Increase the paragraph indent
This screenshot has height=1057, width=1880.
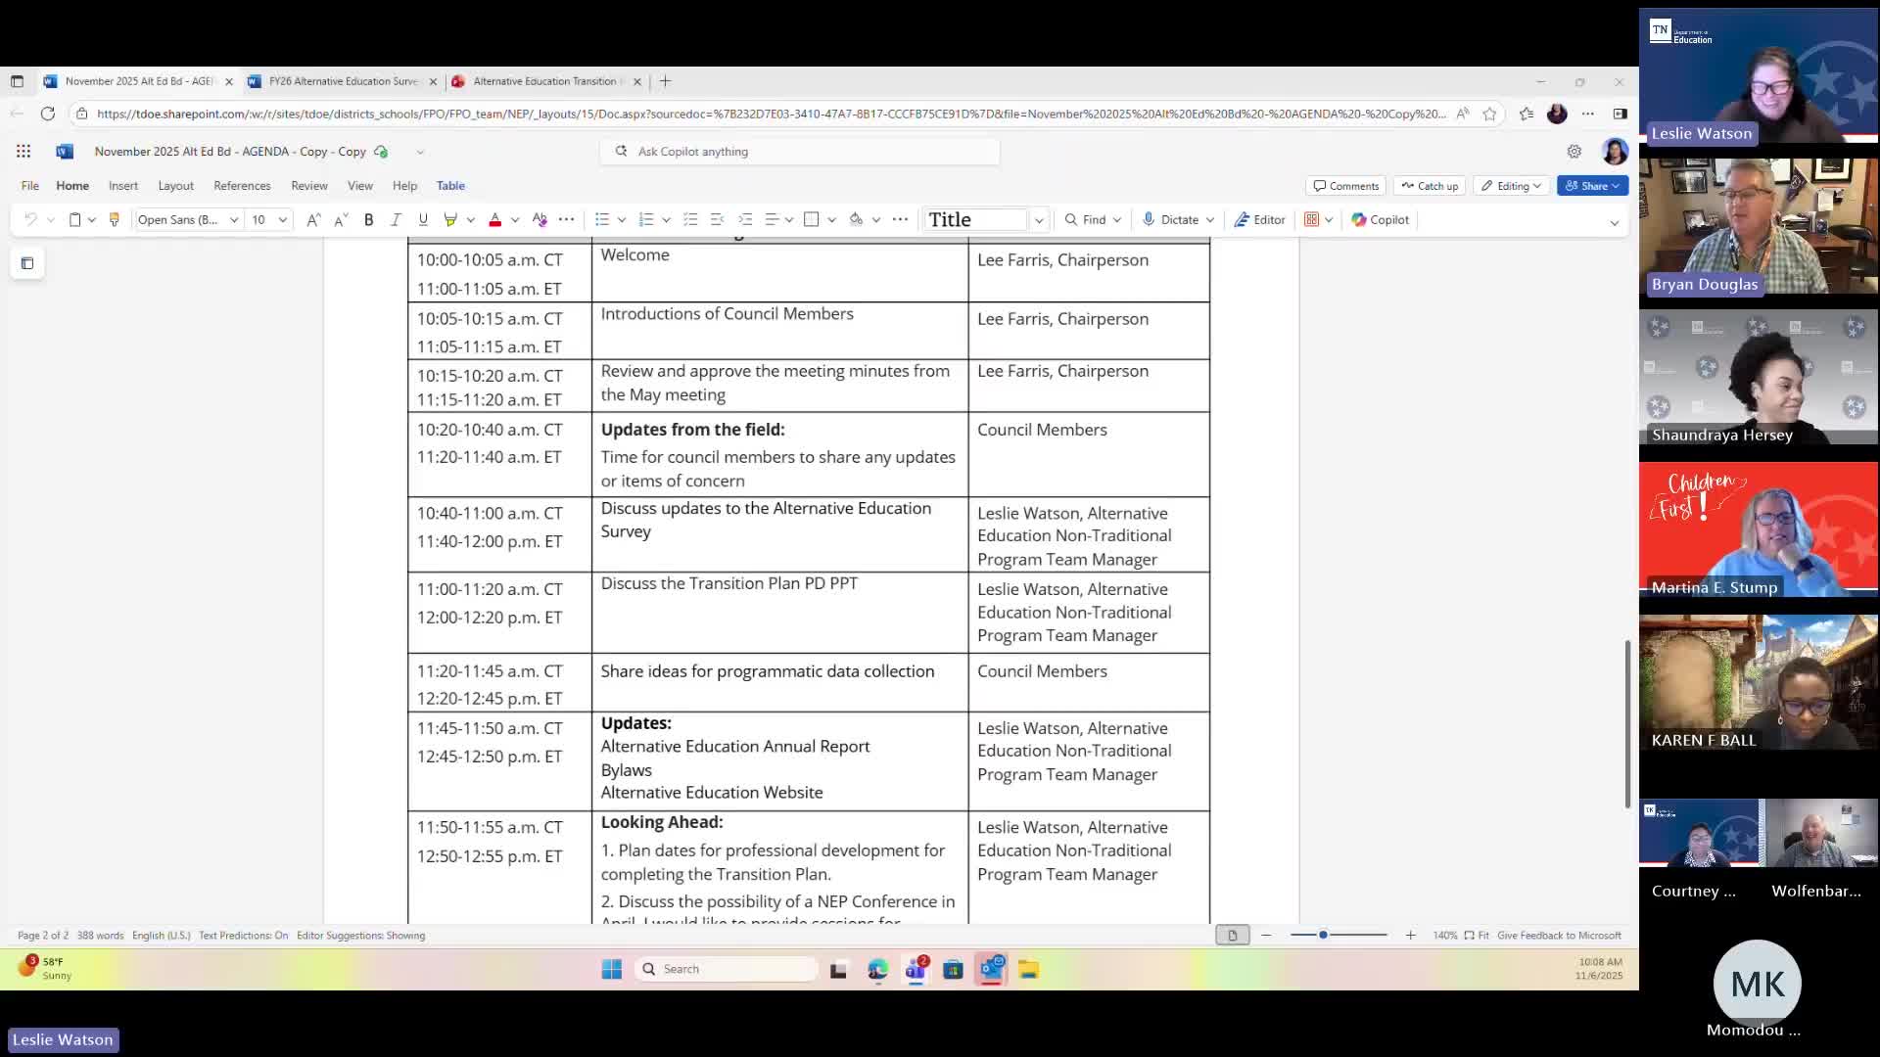click(745, 219)
